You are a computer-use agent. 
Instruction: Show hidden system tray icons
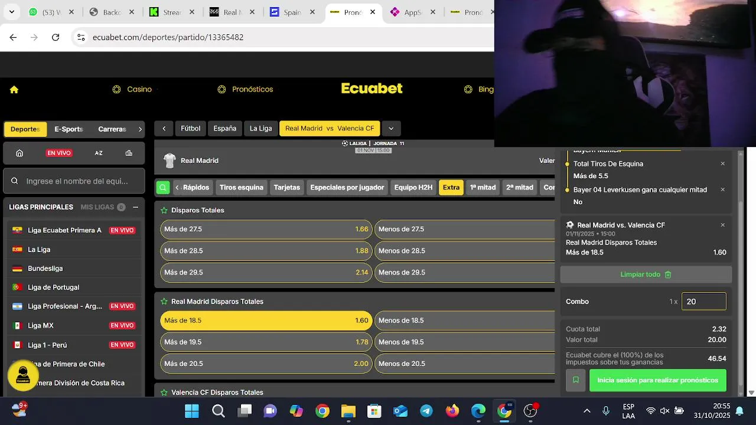pyautogui.click(x=586, y=411)
